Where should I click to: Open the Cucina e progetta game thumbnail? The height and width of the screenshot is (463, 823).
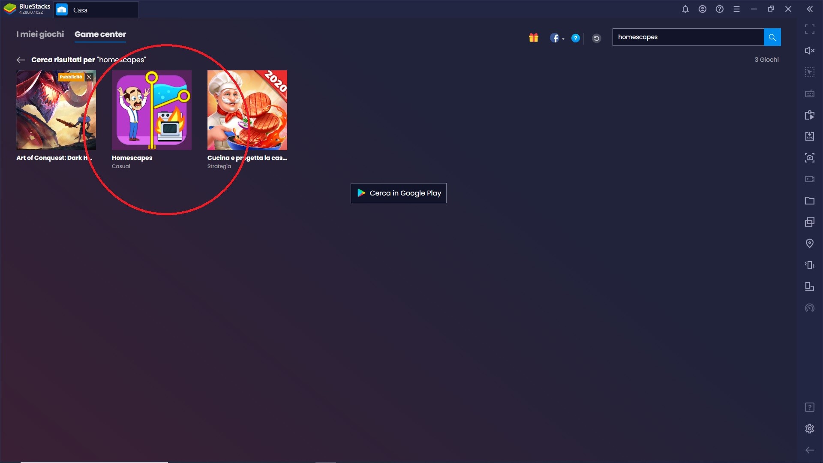[247, 110]
